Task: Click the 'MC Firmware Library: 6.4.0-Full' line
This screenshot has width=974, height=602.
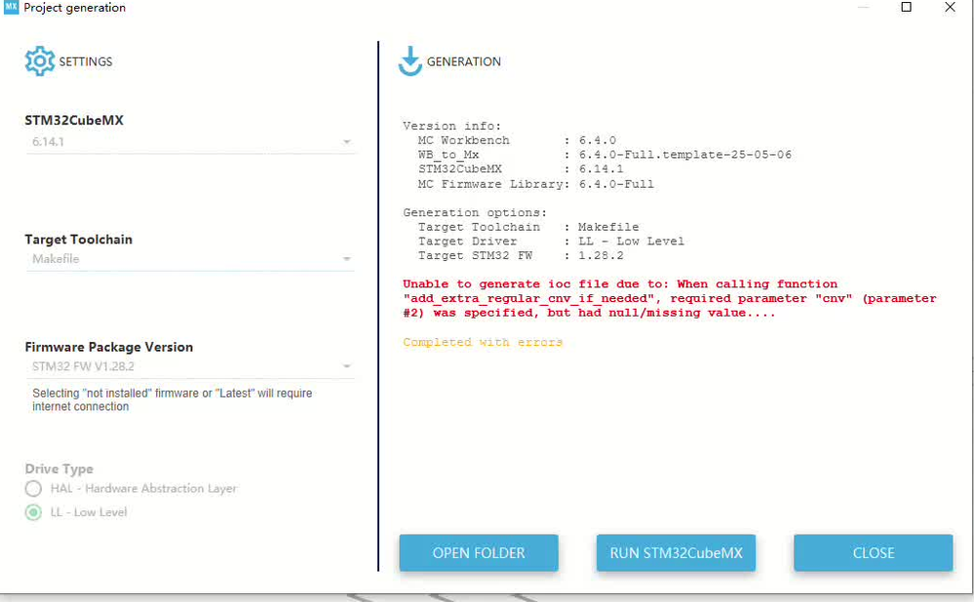Action: (x=535, y=184)
